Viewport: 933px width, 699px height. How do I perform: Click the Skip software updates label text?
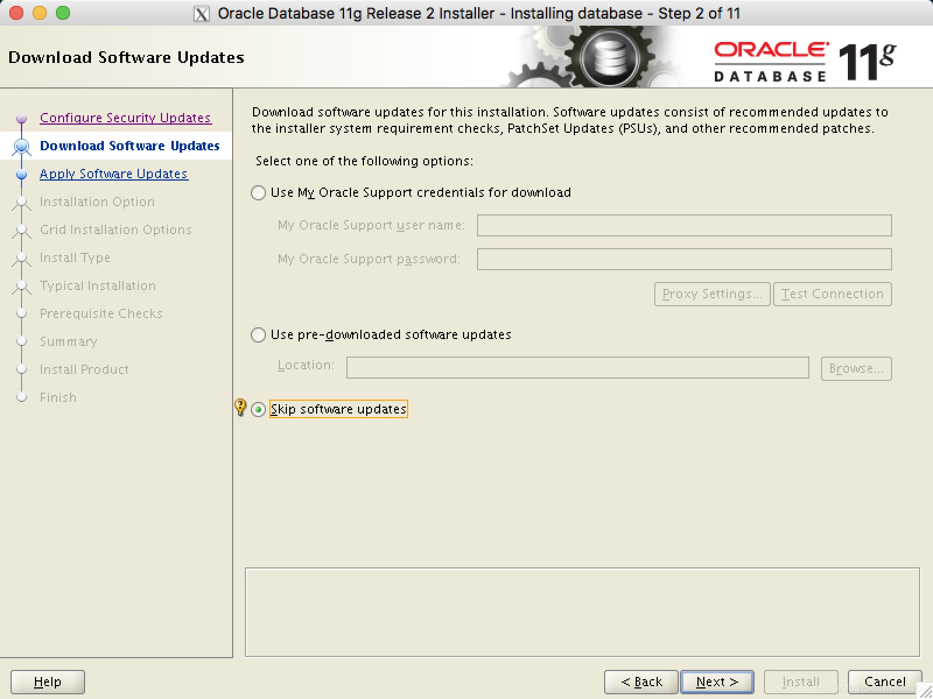click(338, 409)
